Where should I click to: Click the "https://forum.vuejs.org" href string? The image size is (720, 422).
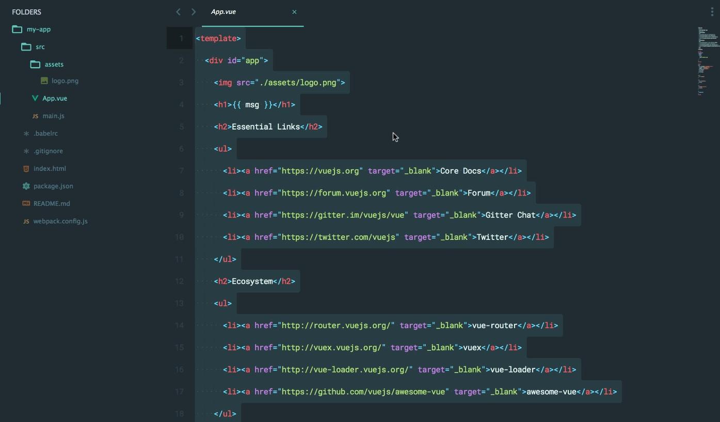click(334, 193)
